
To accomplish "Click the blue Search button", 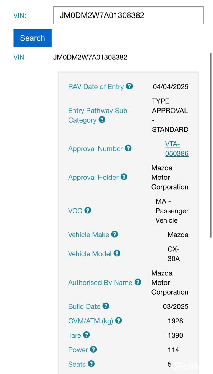I will (32, 38).
